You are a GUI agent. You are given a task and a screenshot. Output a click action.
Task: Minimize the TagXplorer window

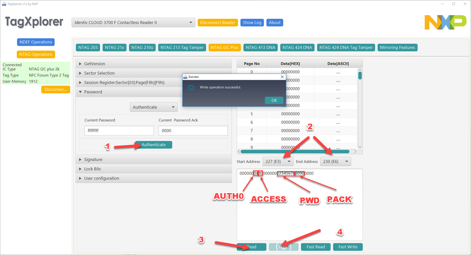[x=443, y=4]
